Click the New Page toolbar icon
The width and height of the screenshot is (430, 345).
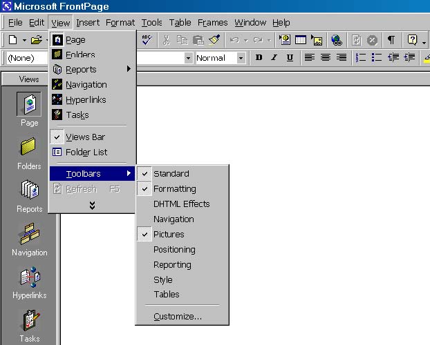coord(13,40)
